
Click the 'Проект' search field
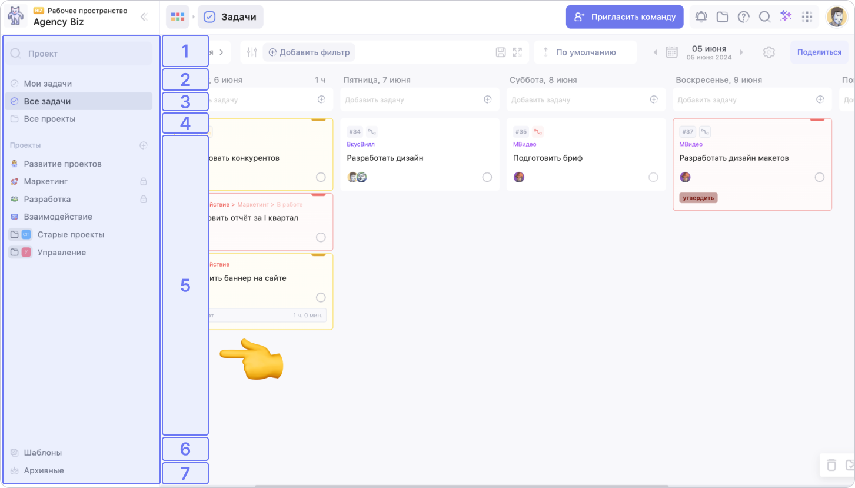pos(79,54)
